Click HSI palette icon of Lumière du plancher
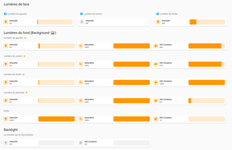The height and width of the screenshot is (150, 232). (156, 101)
